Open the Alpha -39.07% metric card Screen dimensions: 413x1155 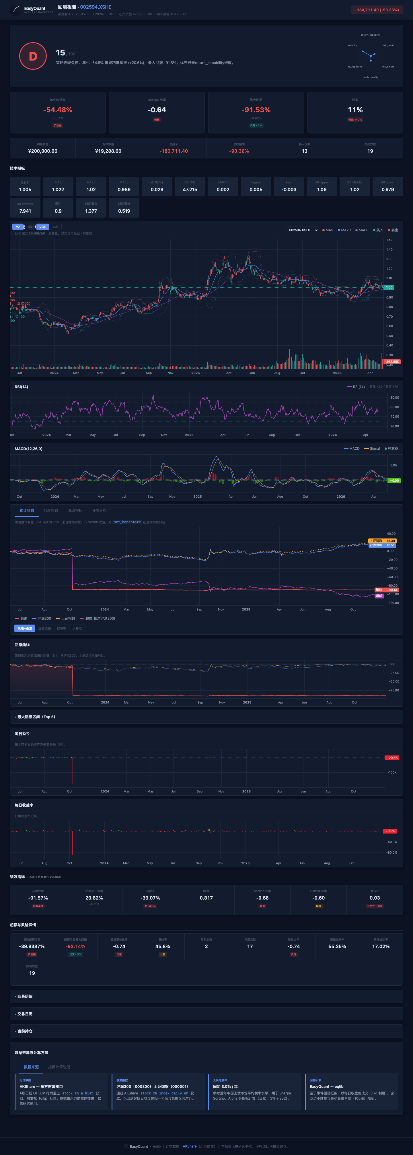pos(150,900)
